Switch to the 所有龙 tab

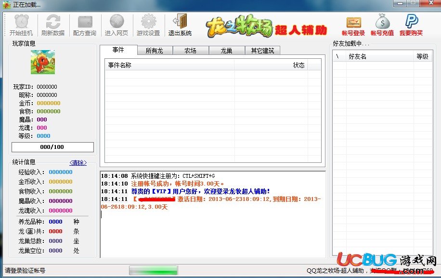[x=155, y=51]
